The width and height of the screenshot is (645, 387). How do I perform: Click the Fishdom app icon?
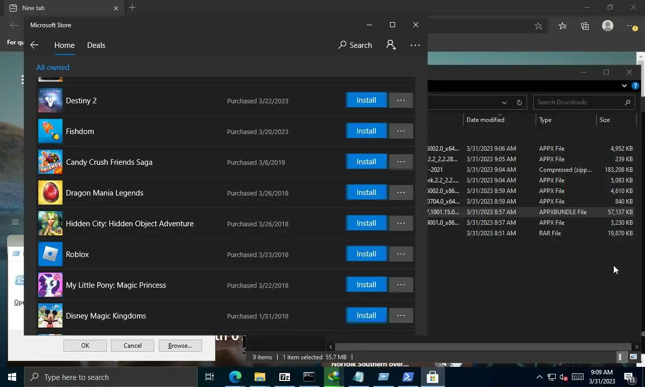50,132
